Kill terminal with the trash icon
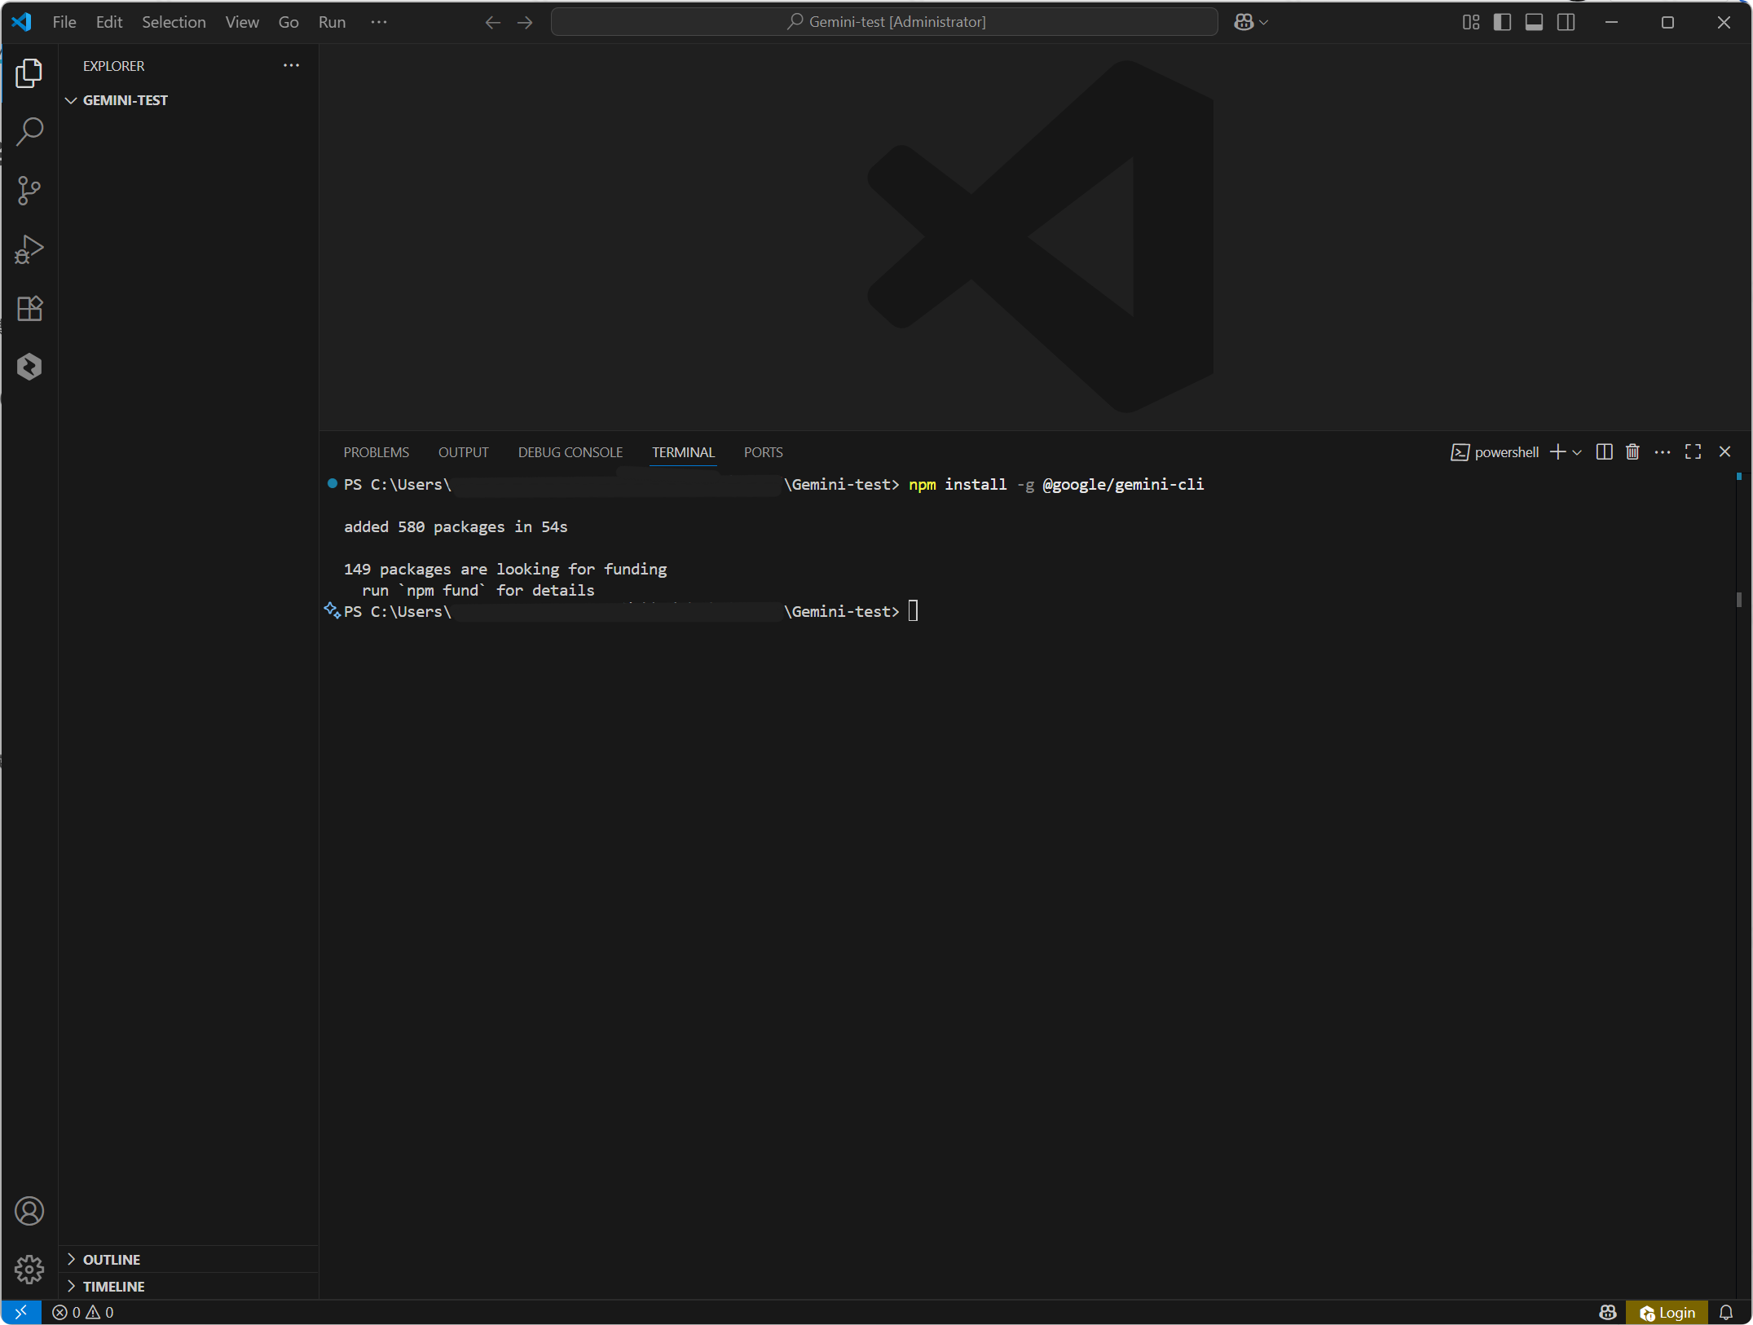1753x1325 pixels. coord(1632,452)
